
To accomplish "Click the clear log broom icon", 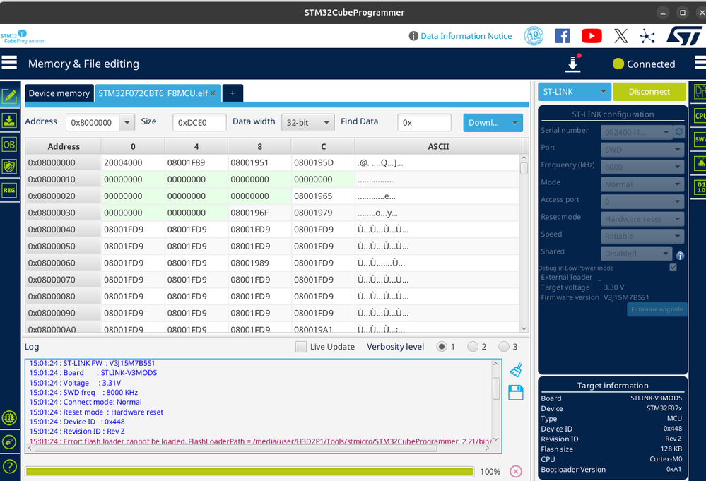I will click(516, 370).
